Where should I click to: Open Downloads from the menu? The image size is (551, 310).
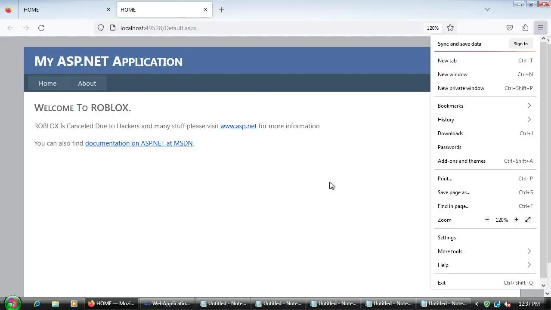485,133
